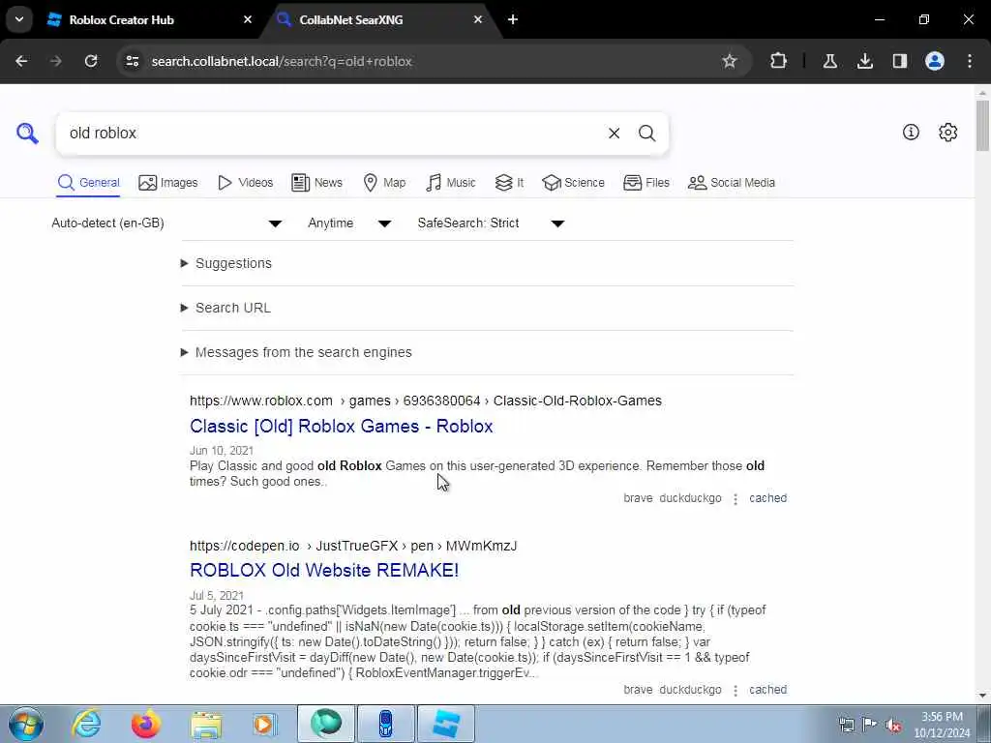This screenshot has height=743, width=991.
Task: Open the Chrome three-dot menu
Action: point(970,61)
